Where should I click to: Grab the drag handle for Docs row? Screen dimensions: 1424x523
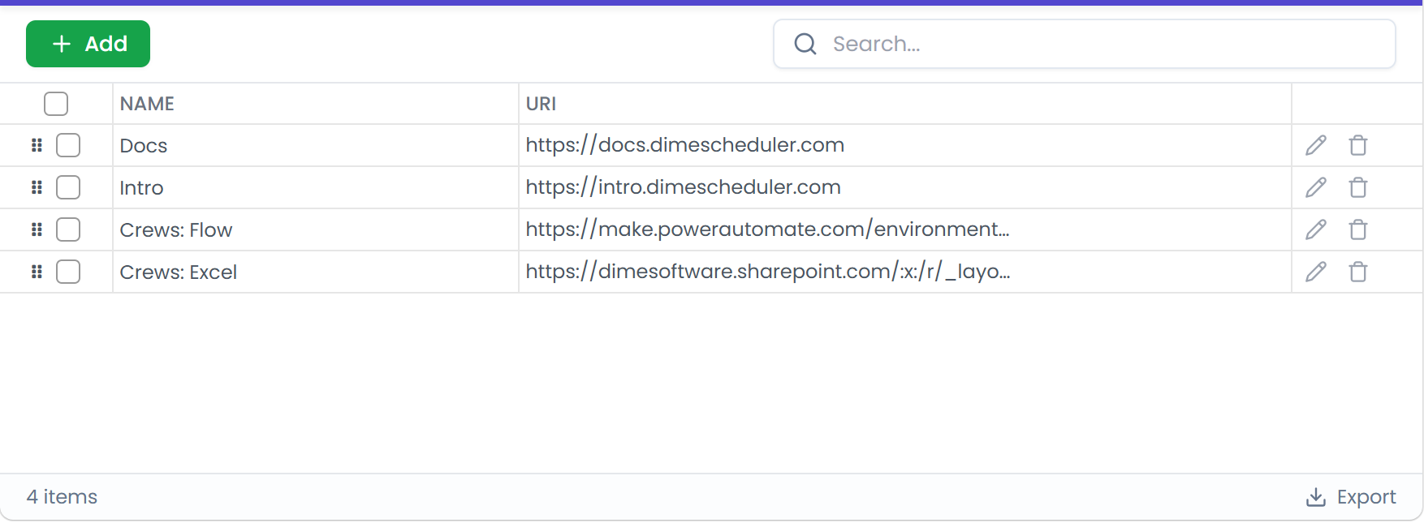click(x=37, y=145)
